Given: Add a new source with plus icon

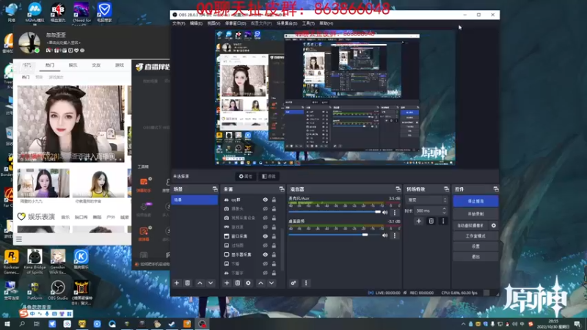Looking at the screenshot, I should pyautogui.click(x=227, y=283).
